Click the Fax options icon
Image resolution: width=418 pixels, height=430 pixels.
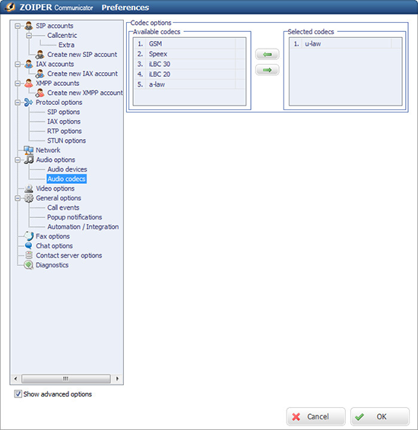29,236
